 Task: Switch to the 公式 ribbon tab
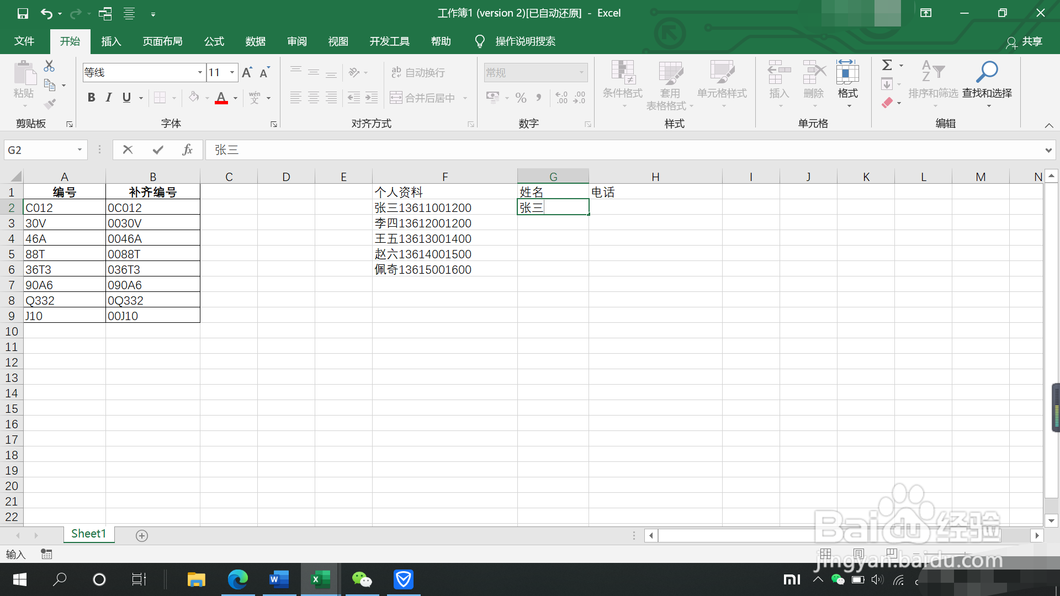pos(214,41)
